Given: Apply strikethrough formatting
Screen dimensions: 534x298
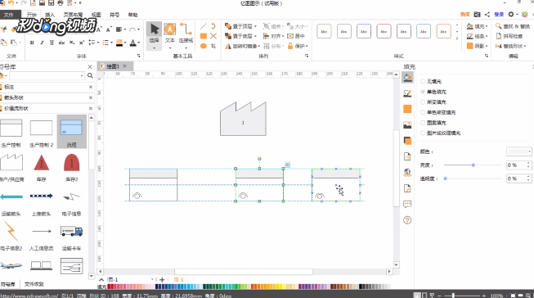Looking at the screenshot, I should click(x=61, y=43).
